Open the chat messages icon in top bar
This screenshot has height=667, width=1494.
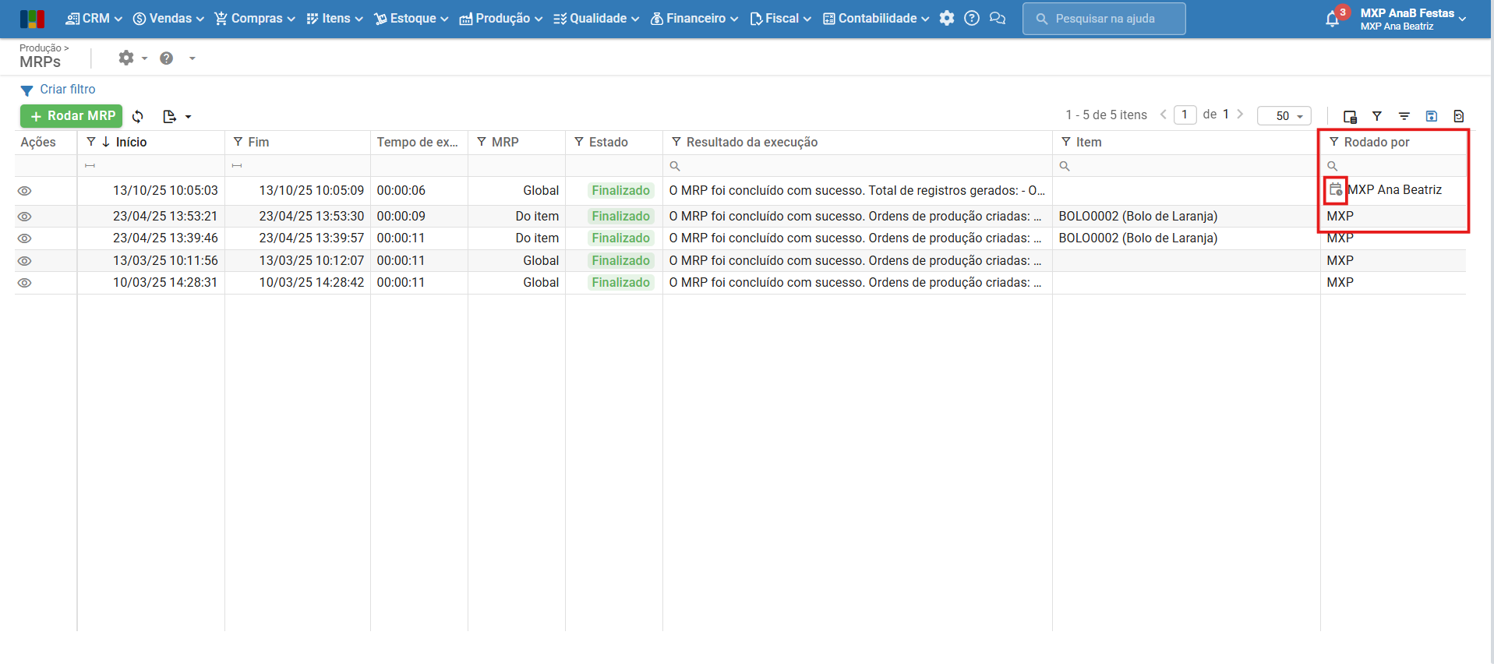(x=997, y=19)
